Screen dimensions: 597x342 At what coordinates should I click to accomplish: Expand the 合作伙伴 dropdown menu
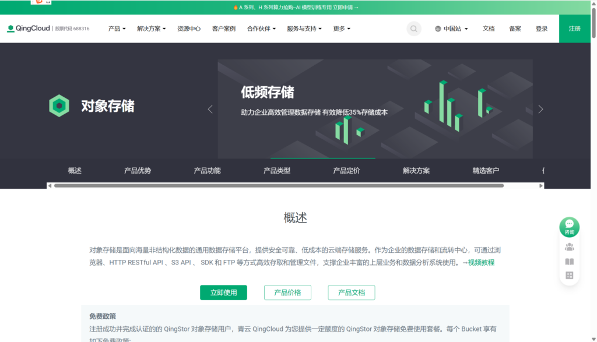click(261, 29)
